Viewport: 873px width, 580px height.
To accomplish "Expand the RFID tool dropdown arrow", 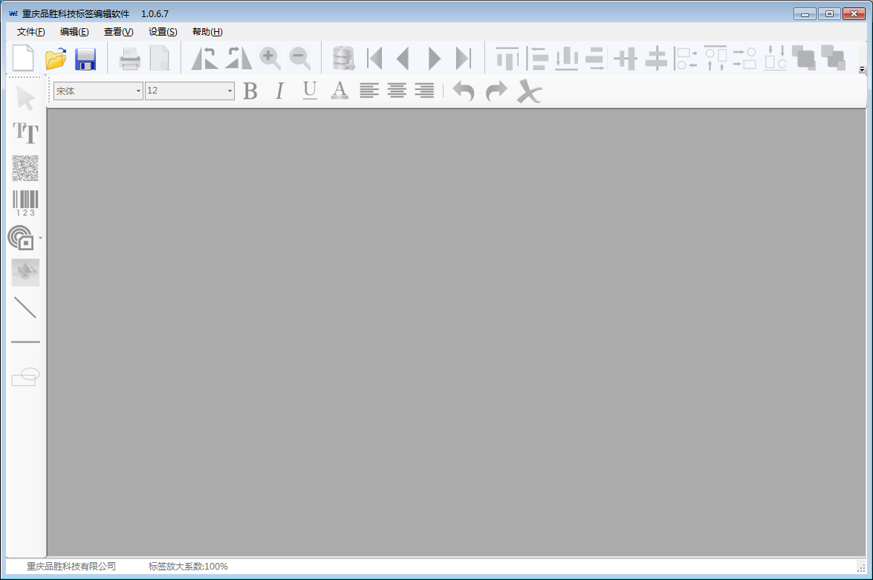I will pos(40,238).
